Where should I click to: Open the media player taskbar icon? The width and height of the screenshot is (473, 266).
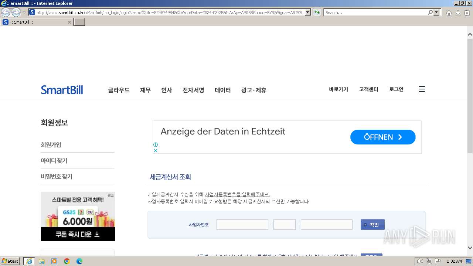point(54,261)
